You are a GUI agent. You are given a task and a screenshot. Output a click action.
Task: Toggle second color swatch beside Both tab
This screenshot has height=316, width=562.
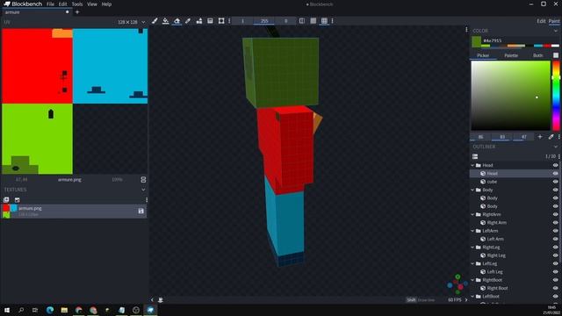(x=556, y=55)
